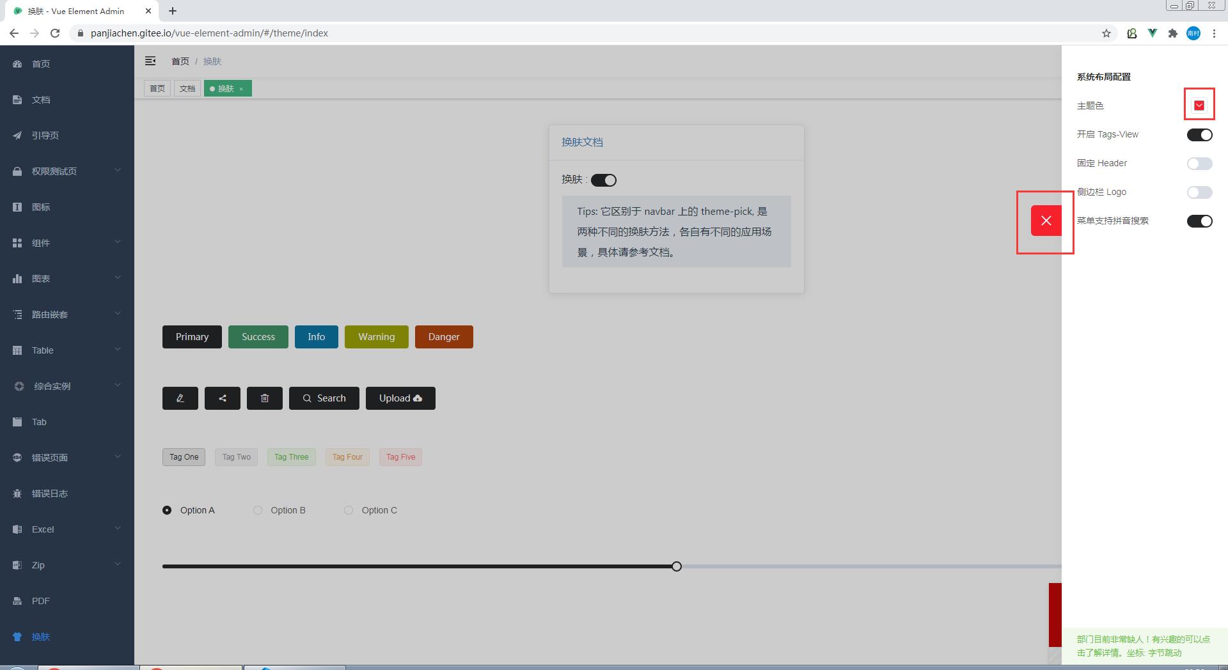Image resolution: width=1228 pixels, height=670 pixels.
Task: Reload the page via refresh icon
Action: tap(55, 33)
